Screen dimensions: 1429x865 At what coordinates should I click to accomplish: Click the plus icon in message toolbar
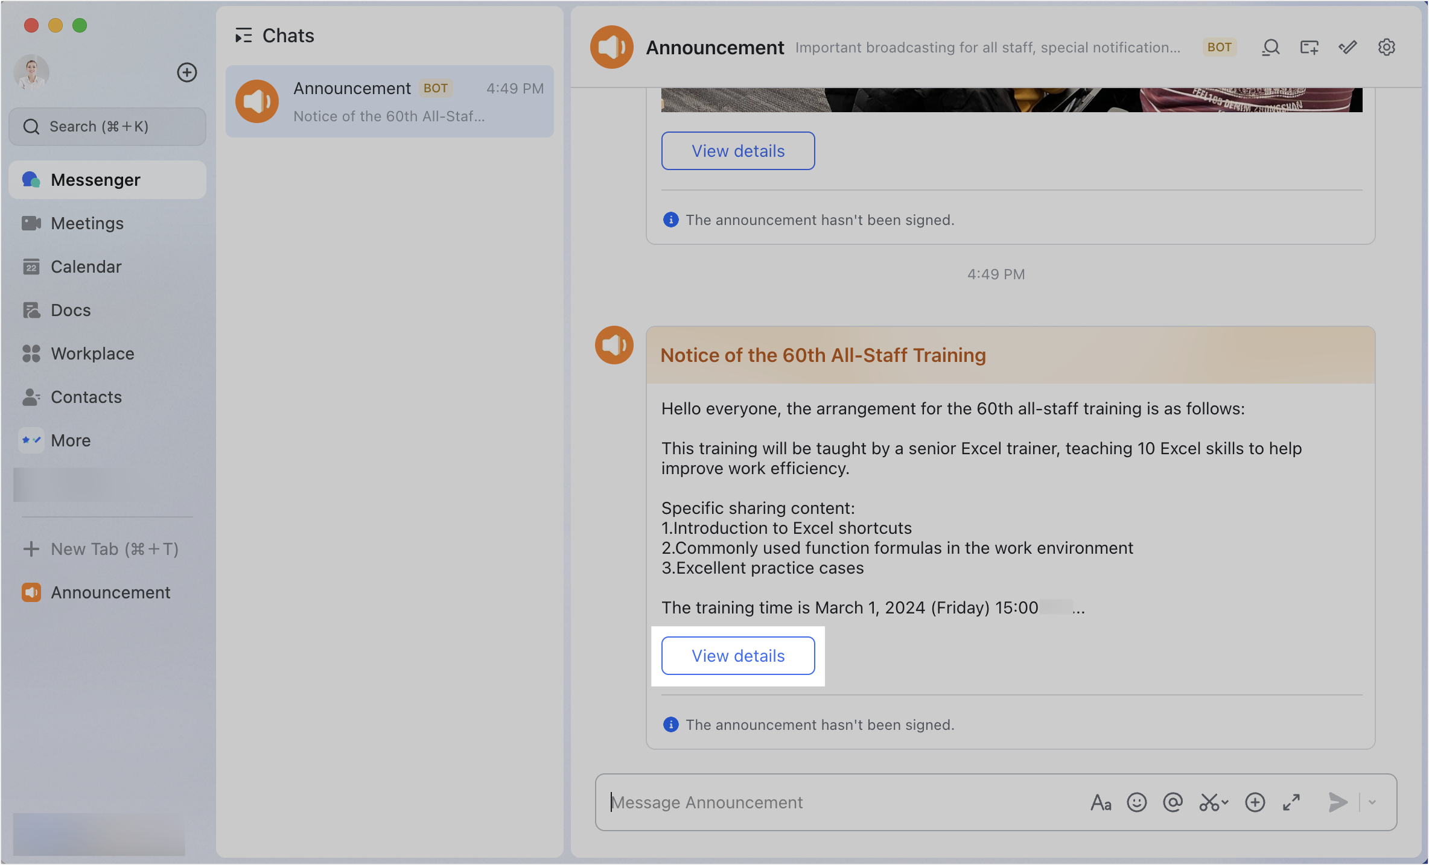(1255, 802)
